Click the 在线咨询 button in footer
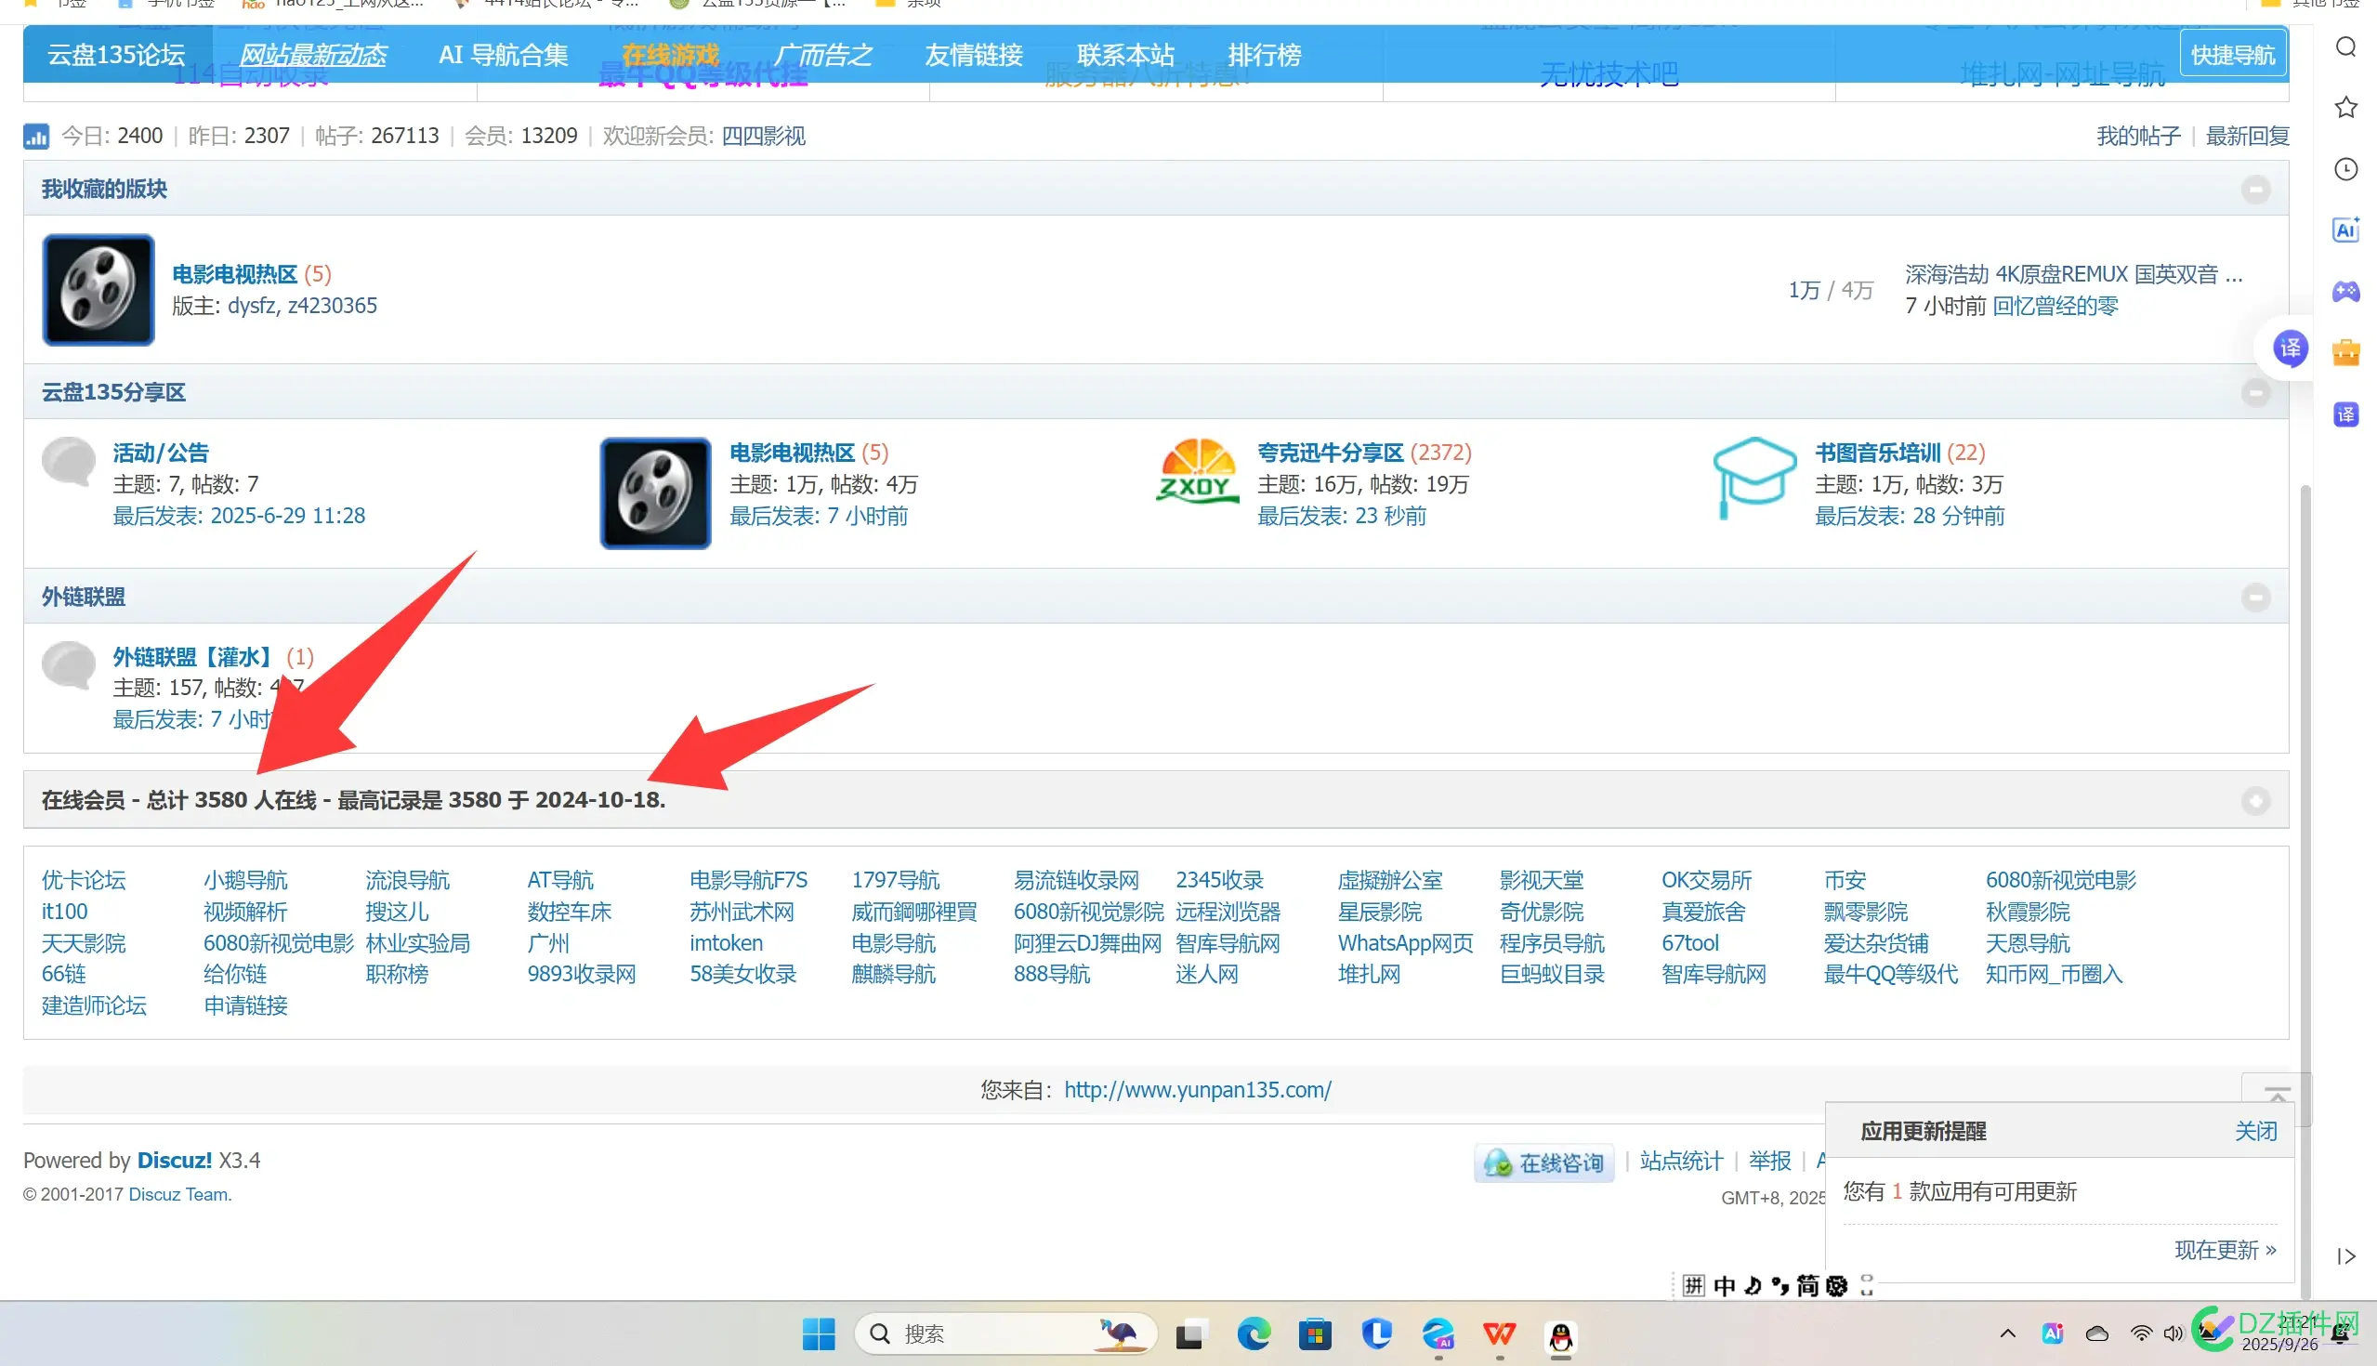Image resolution: width=2377 pixels, height=1366 pixels. [x=1544, y=1163]
